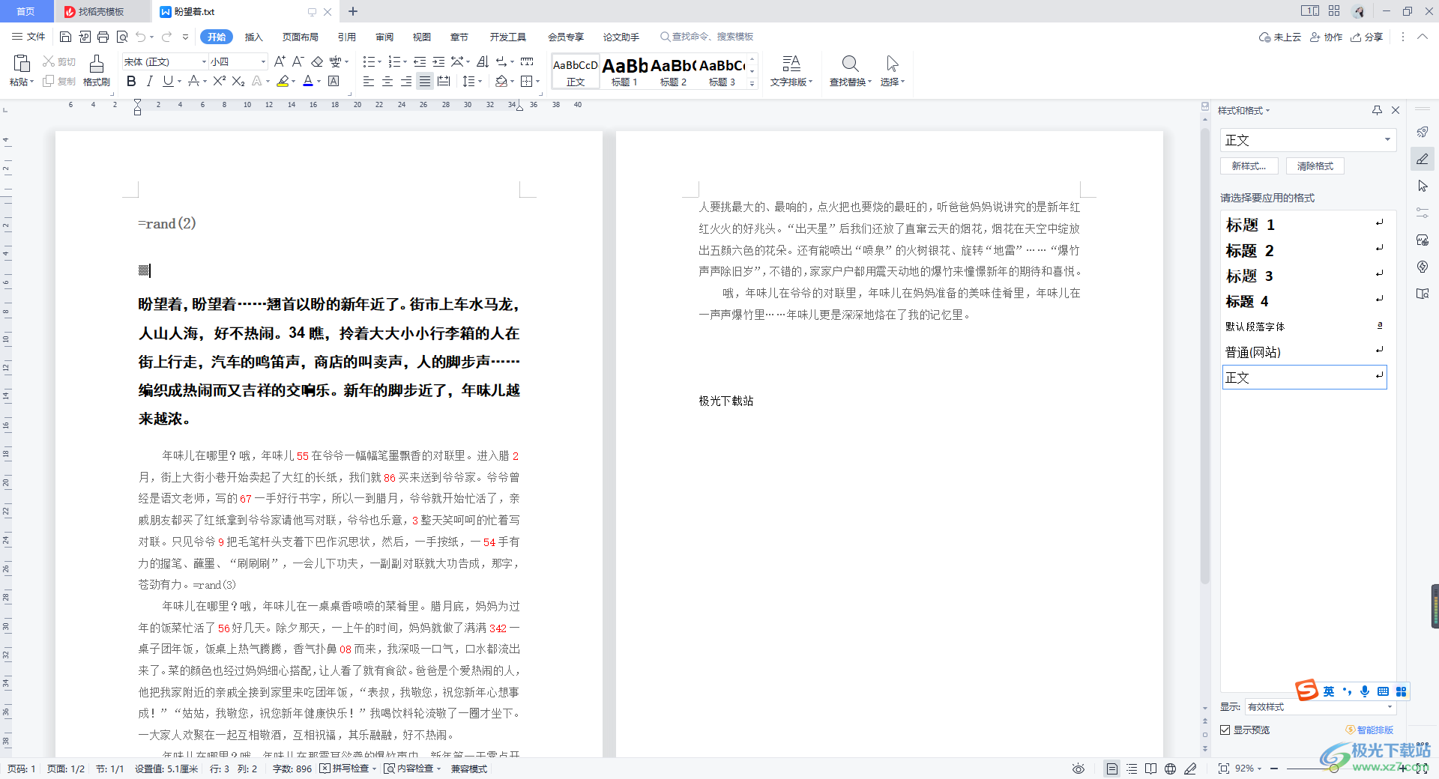Expand the current style dropdown in pane
The width and height of the screenshot is (1439, 779).
(x=1387, y=140)
